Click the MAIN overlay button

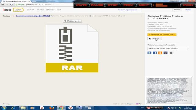click(x=188, y=5)
